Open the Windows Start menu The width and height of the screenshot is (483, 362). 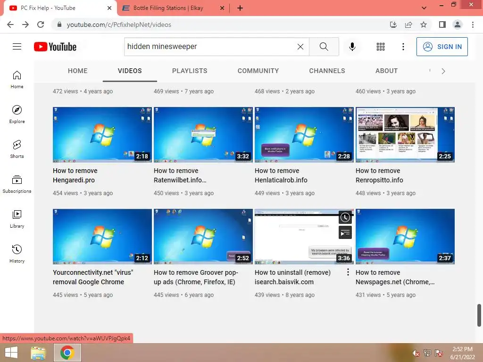coord(11,353)
